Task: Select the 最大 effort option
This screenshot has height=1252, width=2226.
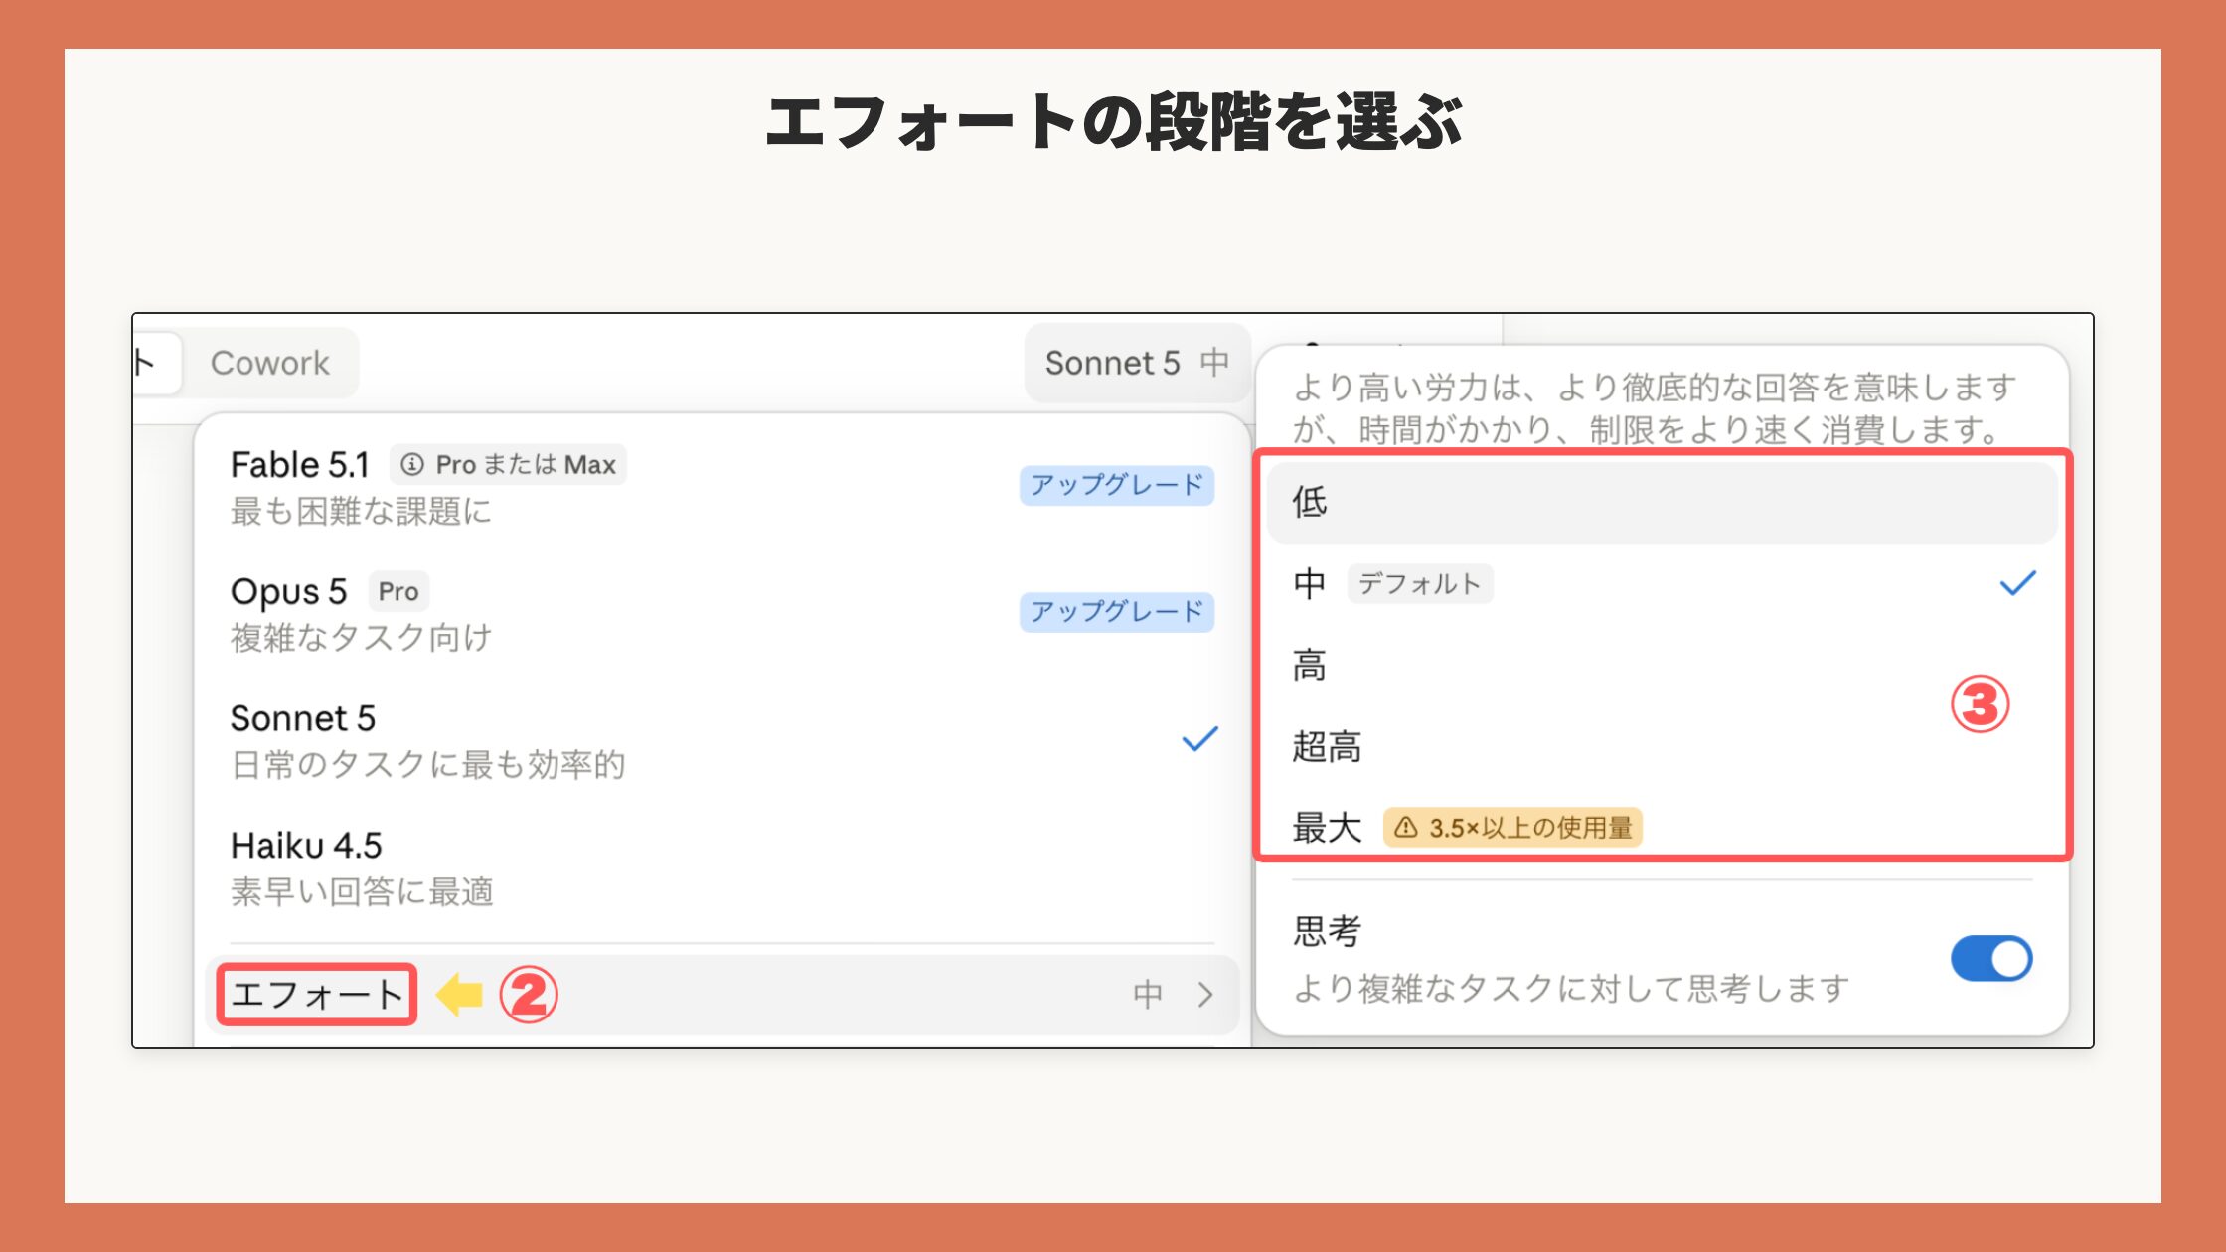Action: [1663, 827]
